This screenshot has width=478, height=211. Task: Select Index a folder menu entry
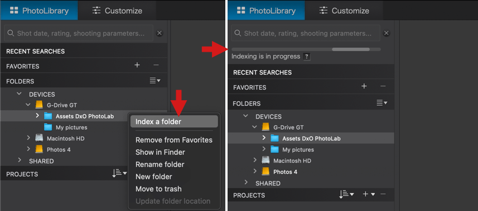click(174, 121)
